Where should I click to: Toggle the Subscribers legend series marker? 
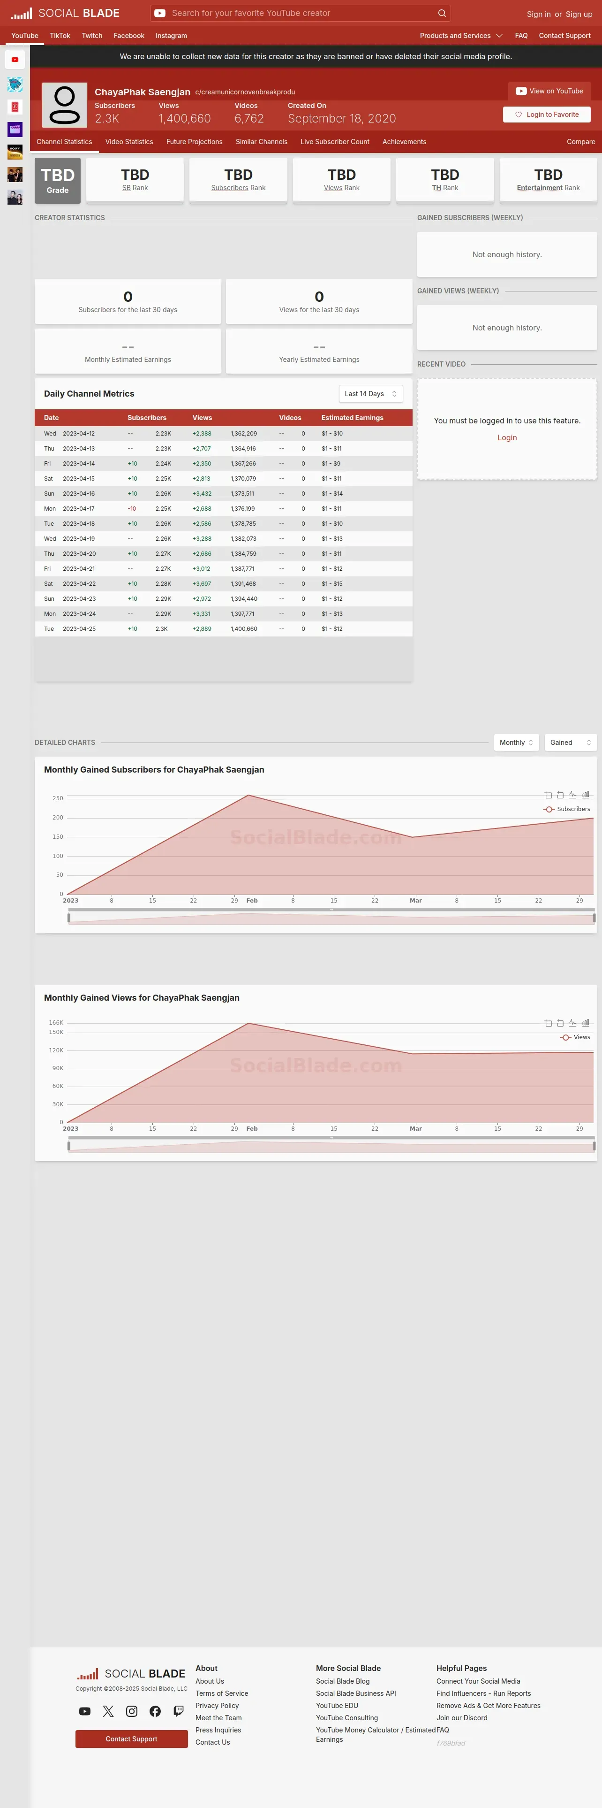[549, 809]
